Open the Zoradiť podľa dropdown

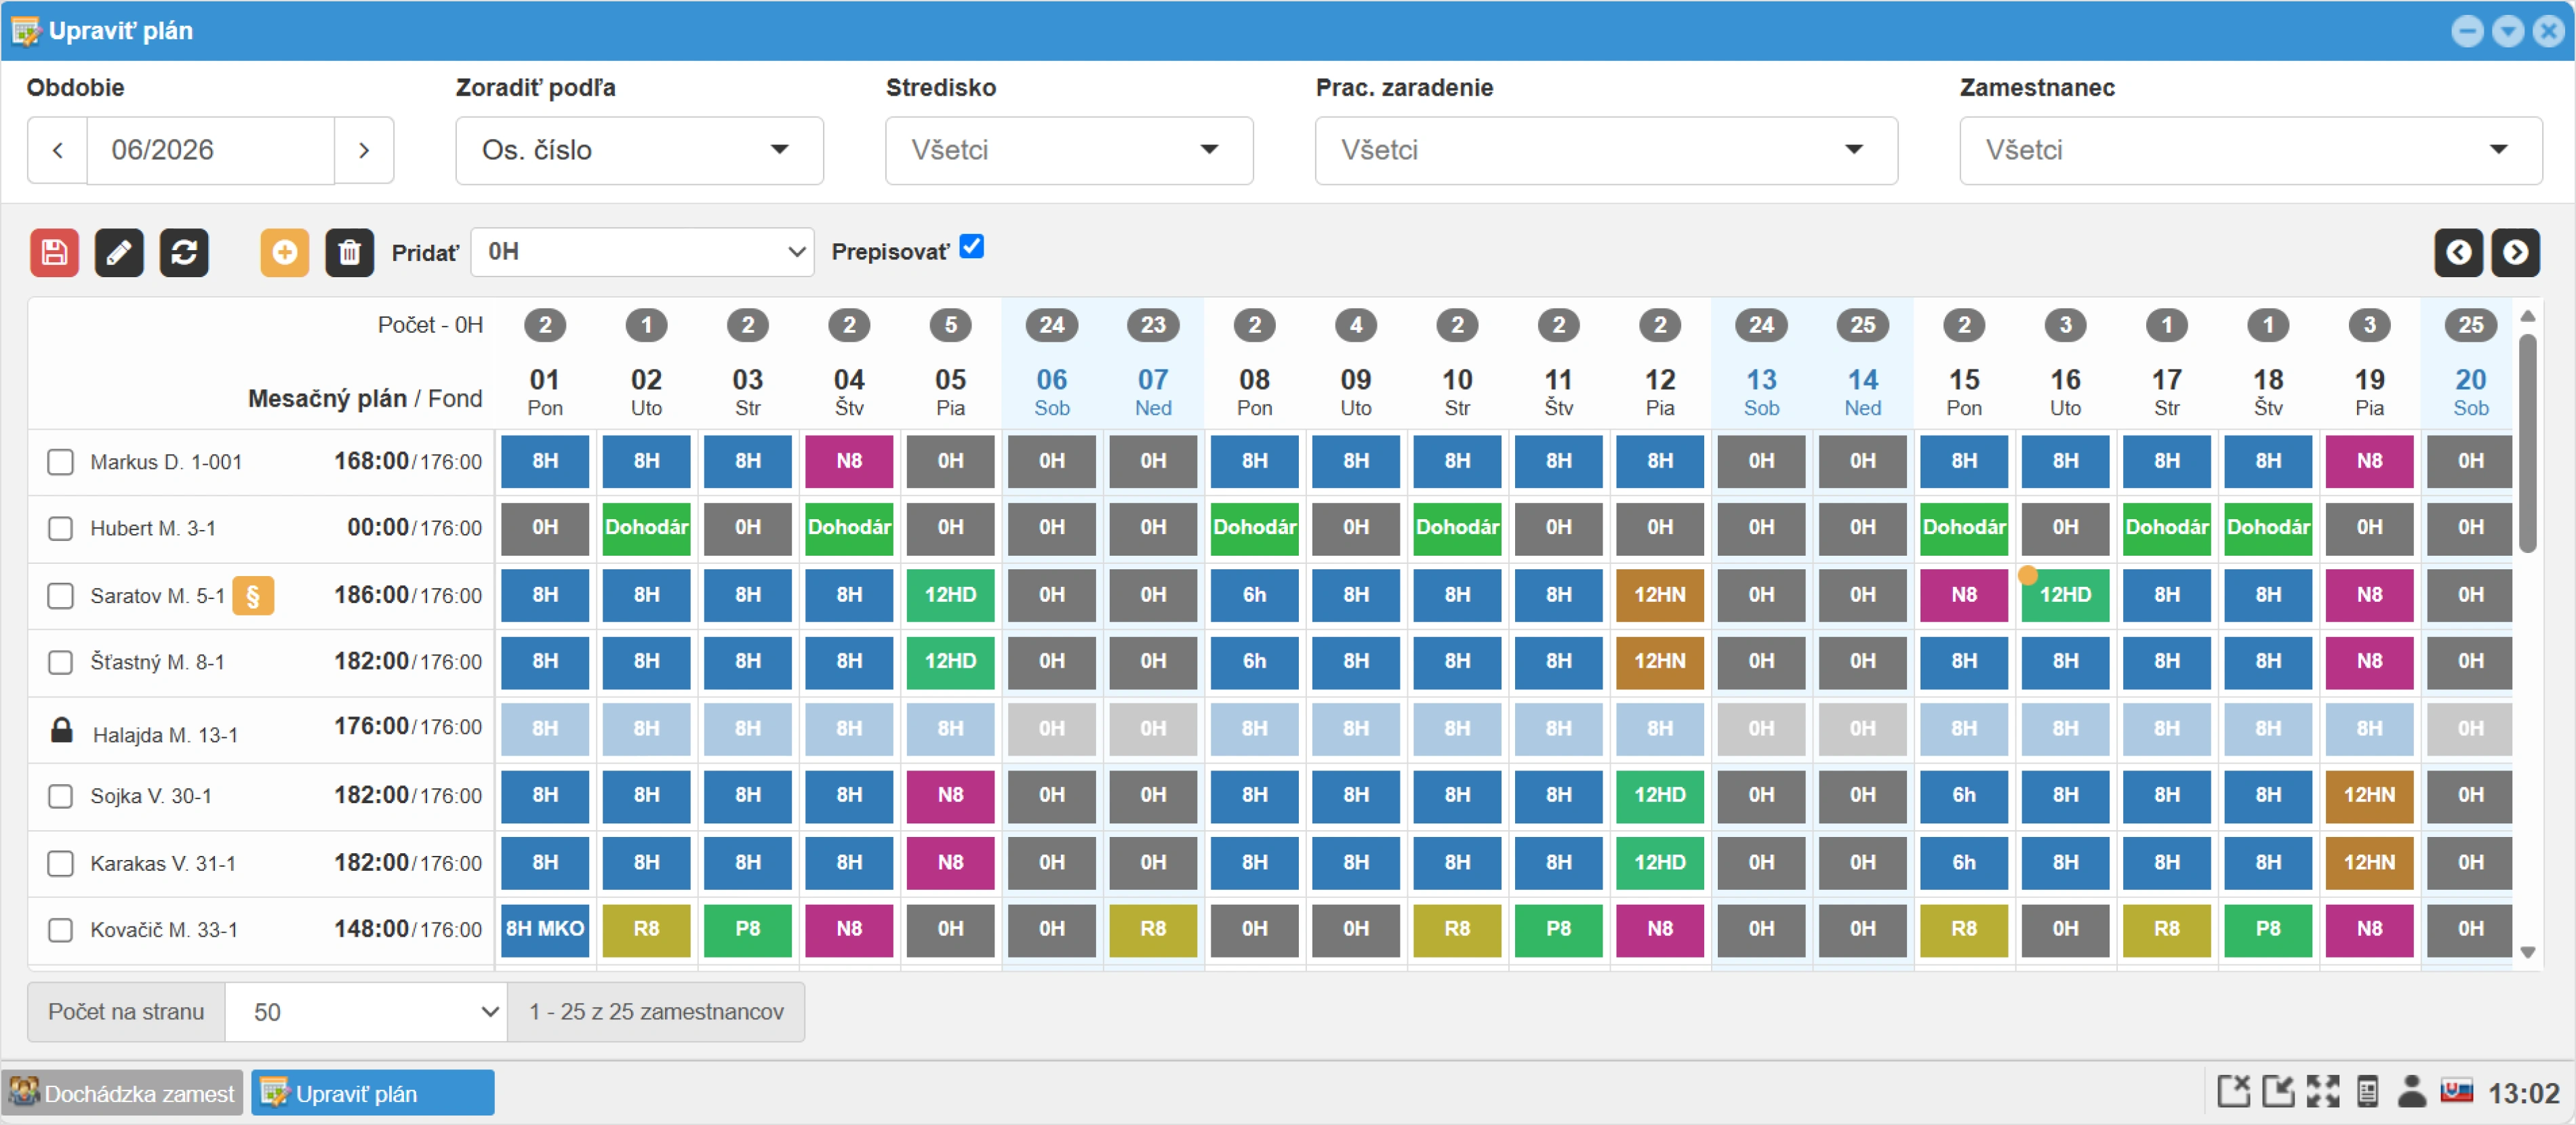640,150
